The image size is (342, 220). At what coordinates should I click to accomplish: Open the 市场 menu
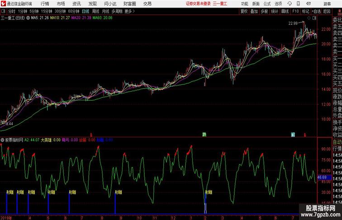[61, 4]
